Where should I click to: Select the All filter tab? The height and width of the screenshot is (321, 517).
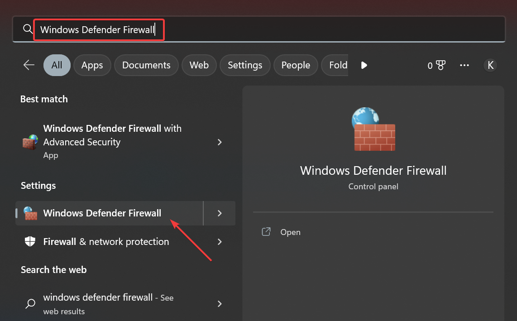57,65
